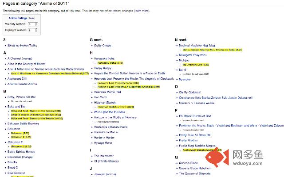Open Nekogami Yaoyorozu page

click(x=193, y=55)
